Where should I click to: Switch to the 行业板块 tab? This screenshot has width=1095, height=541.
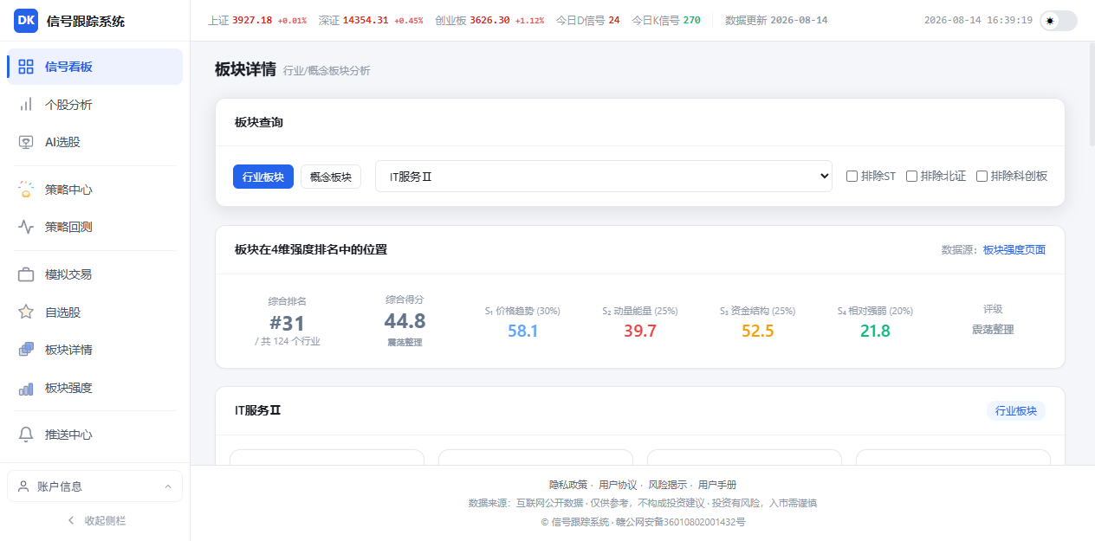pyautogui.click(x=263, y=177)
